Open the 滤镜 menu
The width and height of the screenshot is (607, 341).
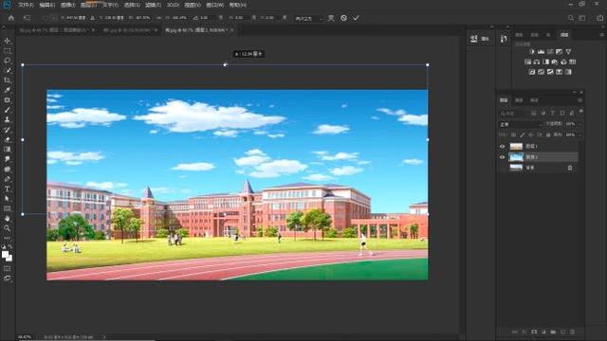(x=153, y=5)
